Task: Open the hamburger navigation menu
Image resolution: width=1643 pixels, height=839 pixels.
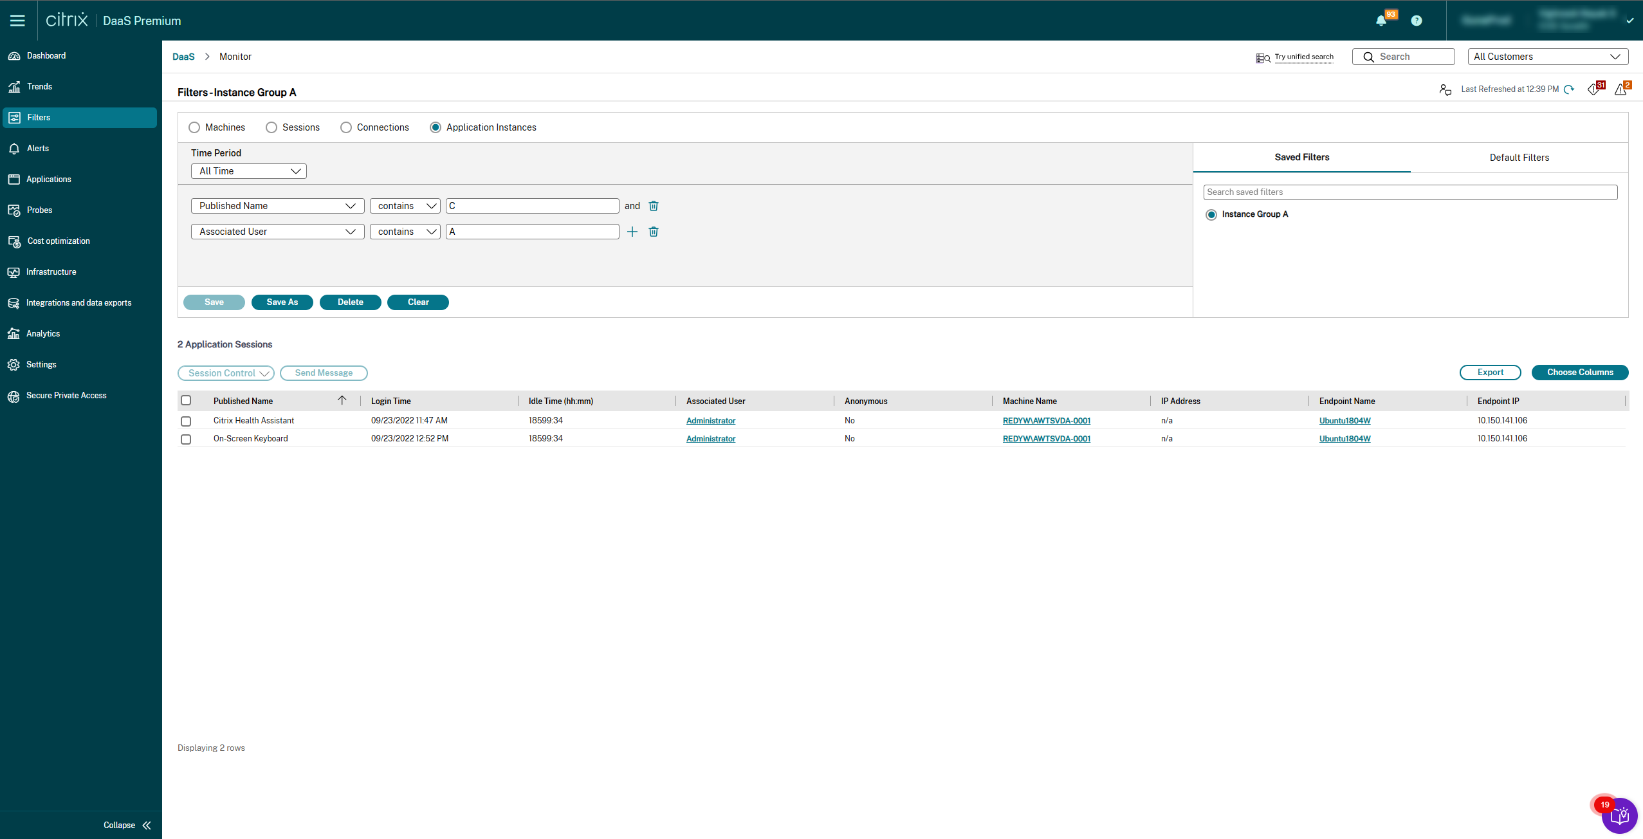Action: click(x=17, y=21)
